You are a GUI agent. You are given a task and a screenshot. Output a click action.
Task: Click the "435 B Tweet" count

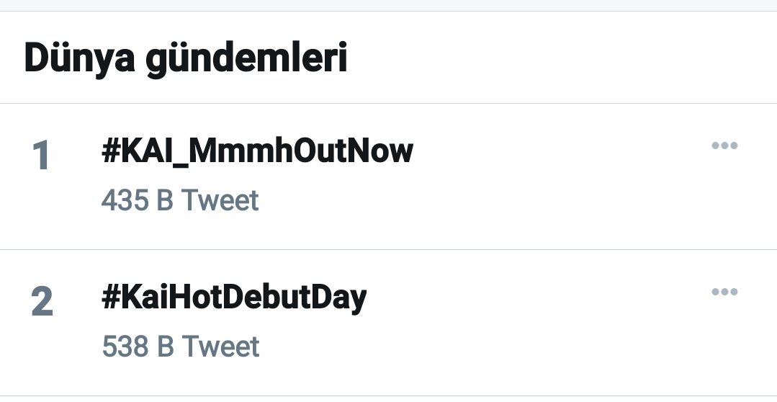[180, 200]
